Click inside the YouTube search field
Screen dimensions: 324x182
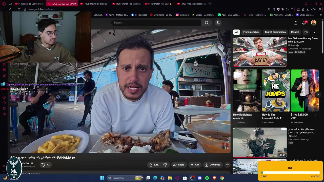[x=156, y=23]
